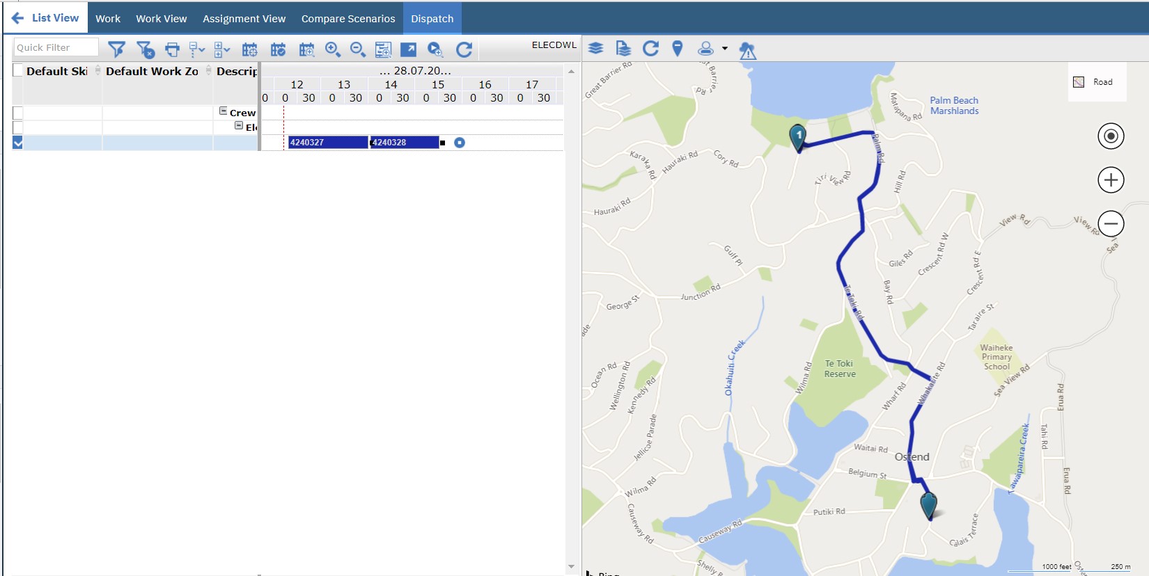Refresh the Gantt chart
Screen dimensions: 1149x576
(x=464, y=49)
